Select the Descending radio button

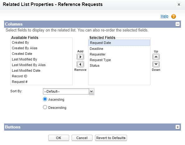(45, 107)
